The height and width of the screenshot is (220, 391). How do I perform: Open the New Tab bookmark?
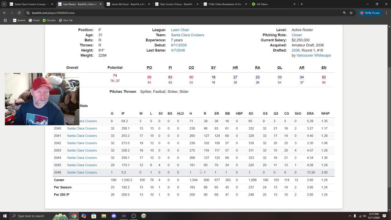pos(66,20)
